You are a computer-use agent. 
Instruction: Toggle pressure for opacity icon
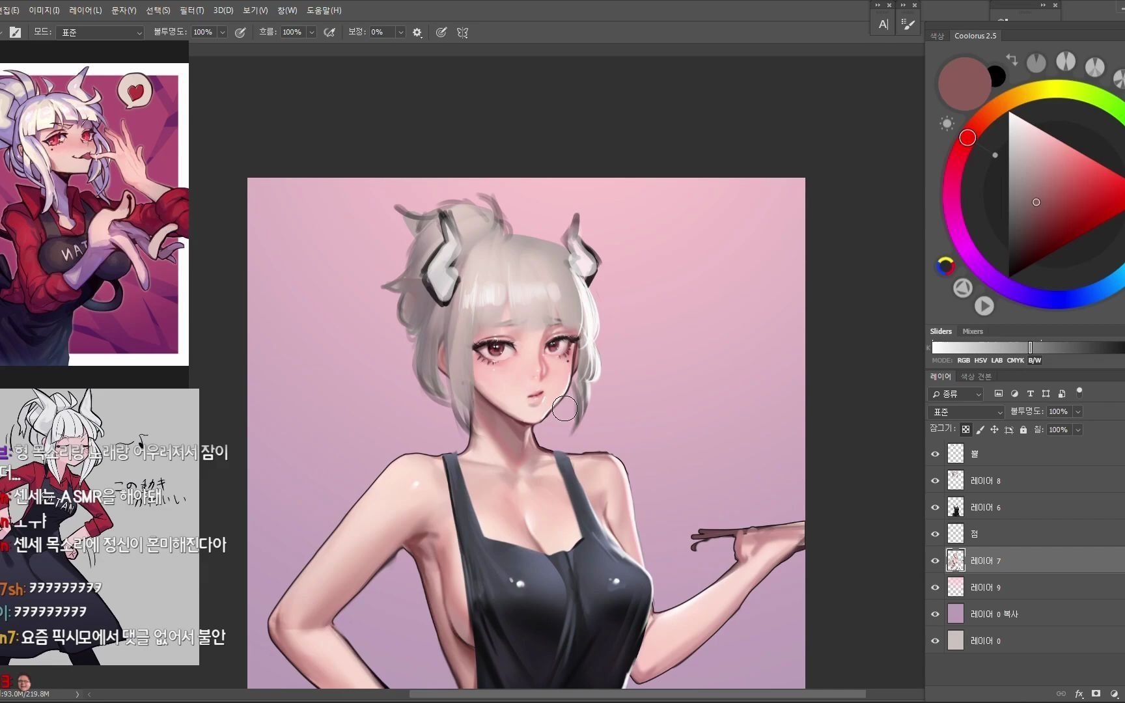(240, 32)
